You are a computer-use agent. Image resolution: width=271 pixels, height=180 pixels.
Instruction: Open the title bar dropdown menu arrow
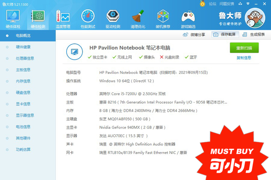point(248,4)
